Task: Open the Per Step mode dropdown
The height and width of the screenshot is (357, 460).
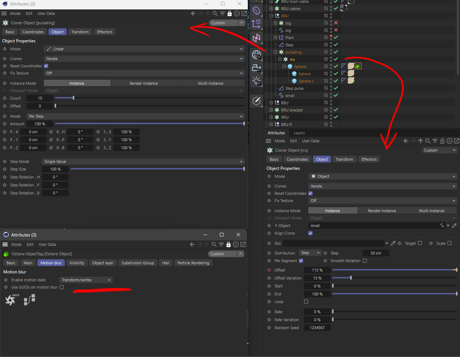Action: click(x=135, y=116)
